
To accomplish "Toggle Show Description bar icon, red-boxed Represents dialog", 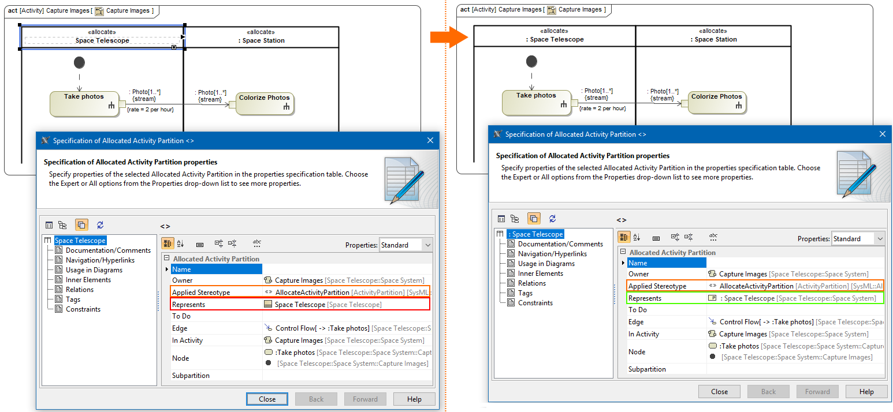I will click(x=200, y=245).
